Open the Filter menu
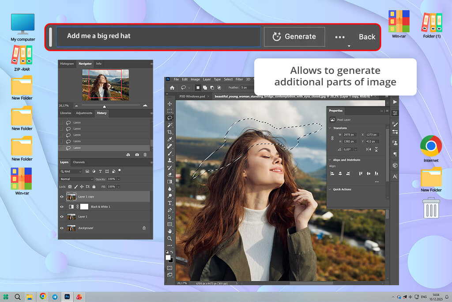Screen dimensions: 452x302 [239, 79]
